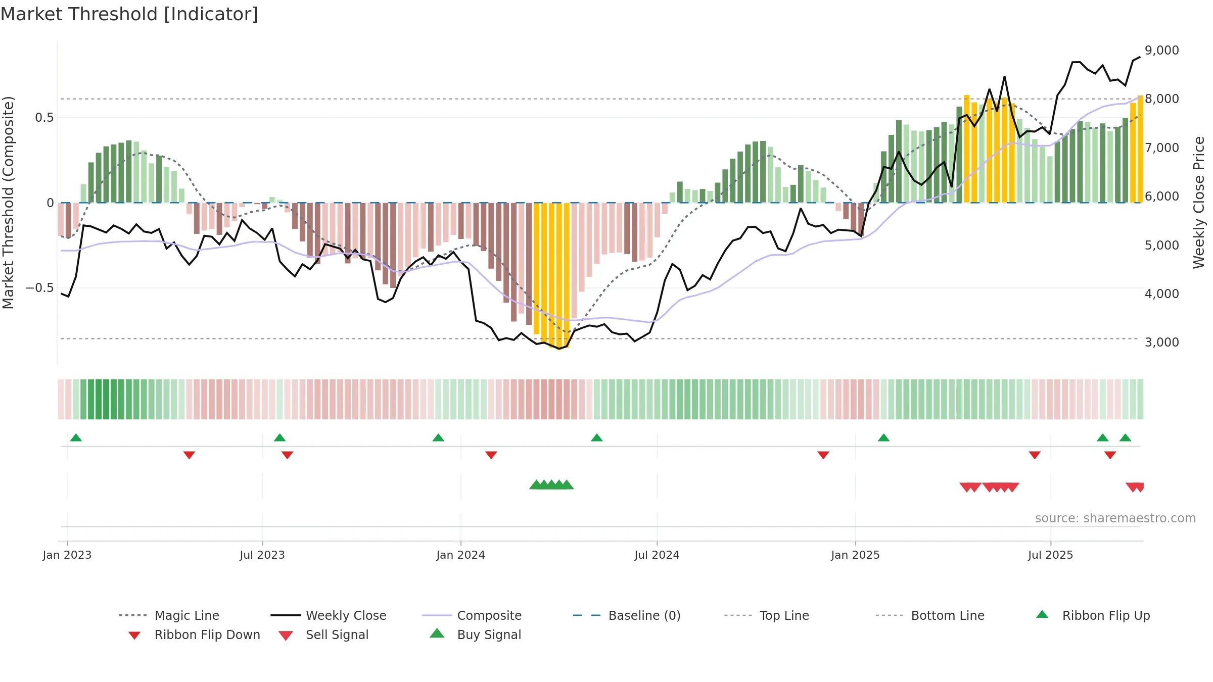1213x682 pixels.
Task: Toggle the Top Line legend entry
Action: point(766,615)
